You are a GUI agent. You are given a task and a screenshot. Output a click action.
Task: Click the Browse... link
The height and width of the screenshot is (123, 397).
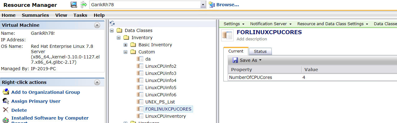227,5
